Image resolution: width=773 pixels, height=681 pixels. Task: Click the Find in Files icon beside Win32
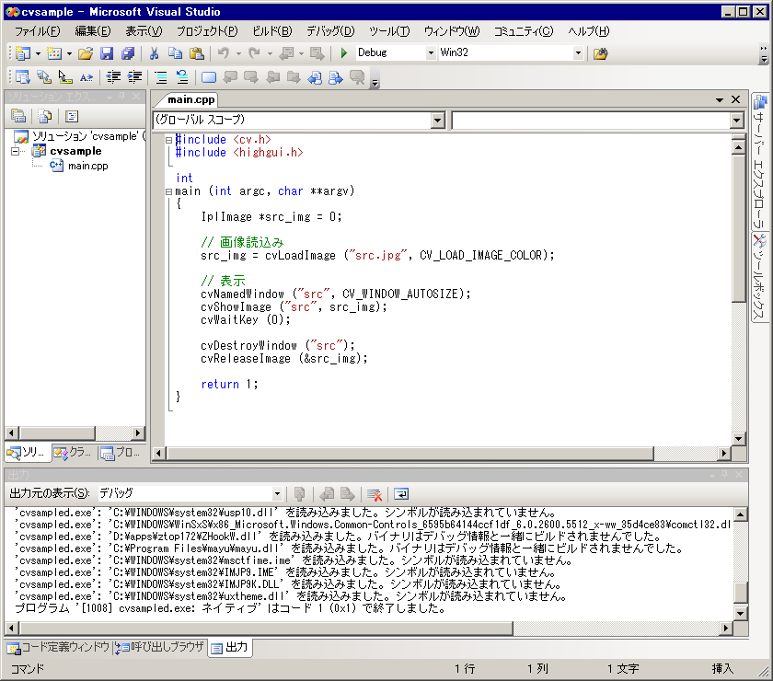click(600, 53)
